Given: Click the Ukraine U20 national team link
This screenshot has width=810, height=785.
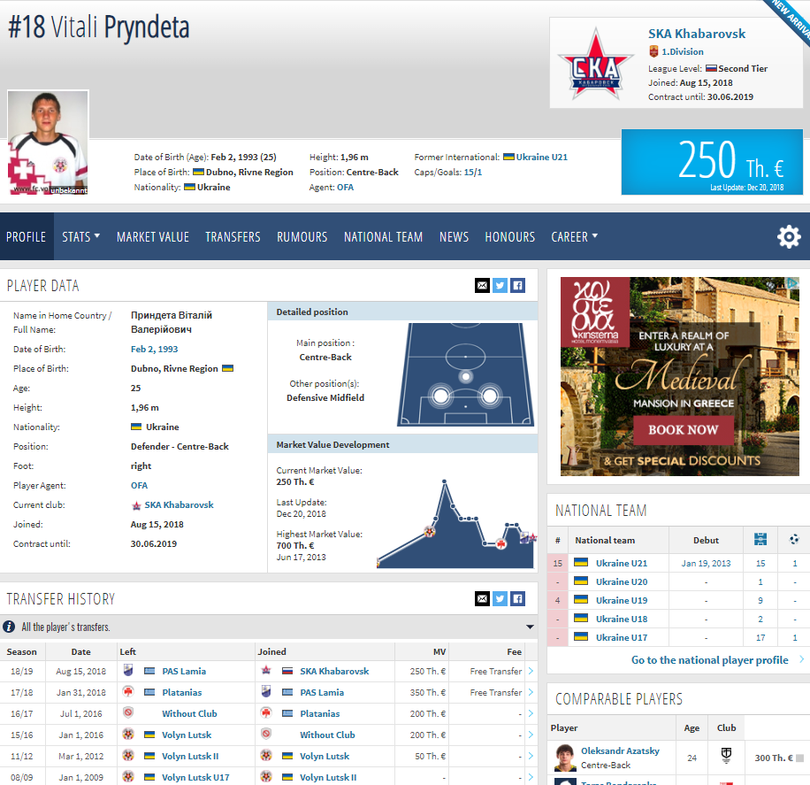Looking at the screenshot, I should tap(622, 581).
